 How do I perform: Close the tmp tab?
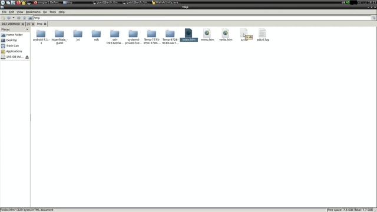click(45, 24)
